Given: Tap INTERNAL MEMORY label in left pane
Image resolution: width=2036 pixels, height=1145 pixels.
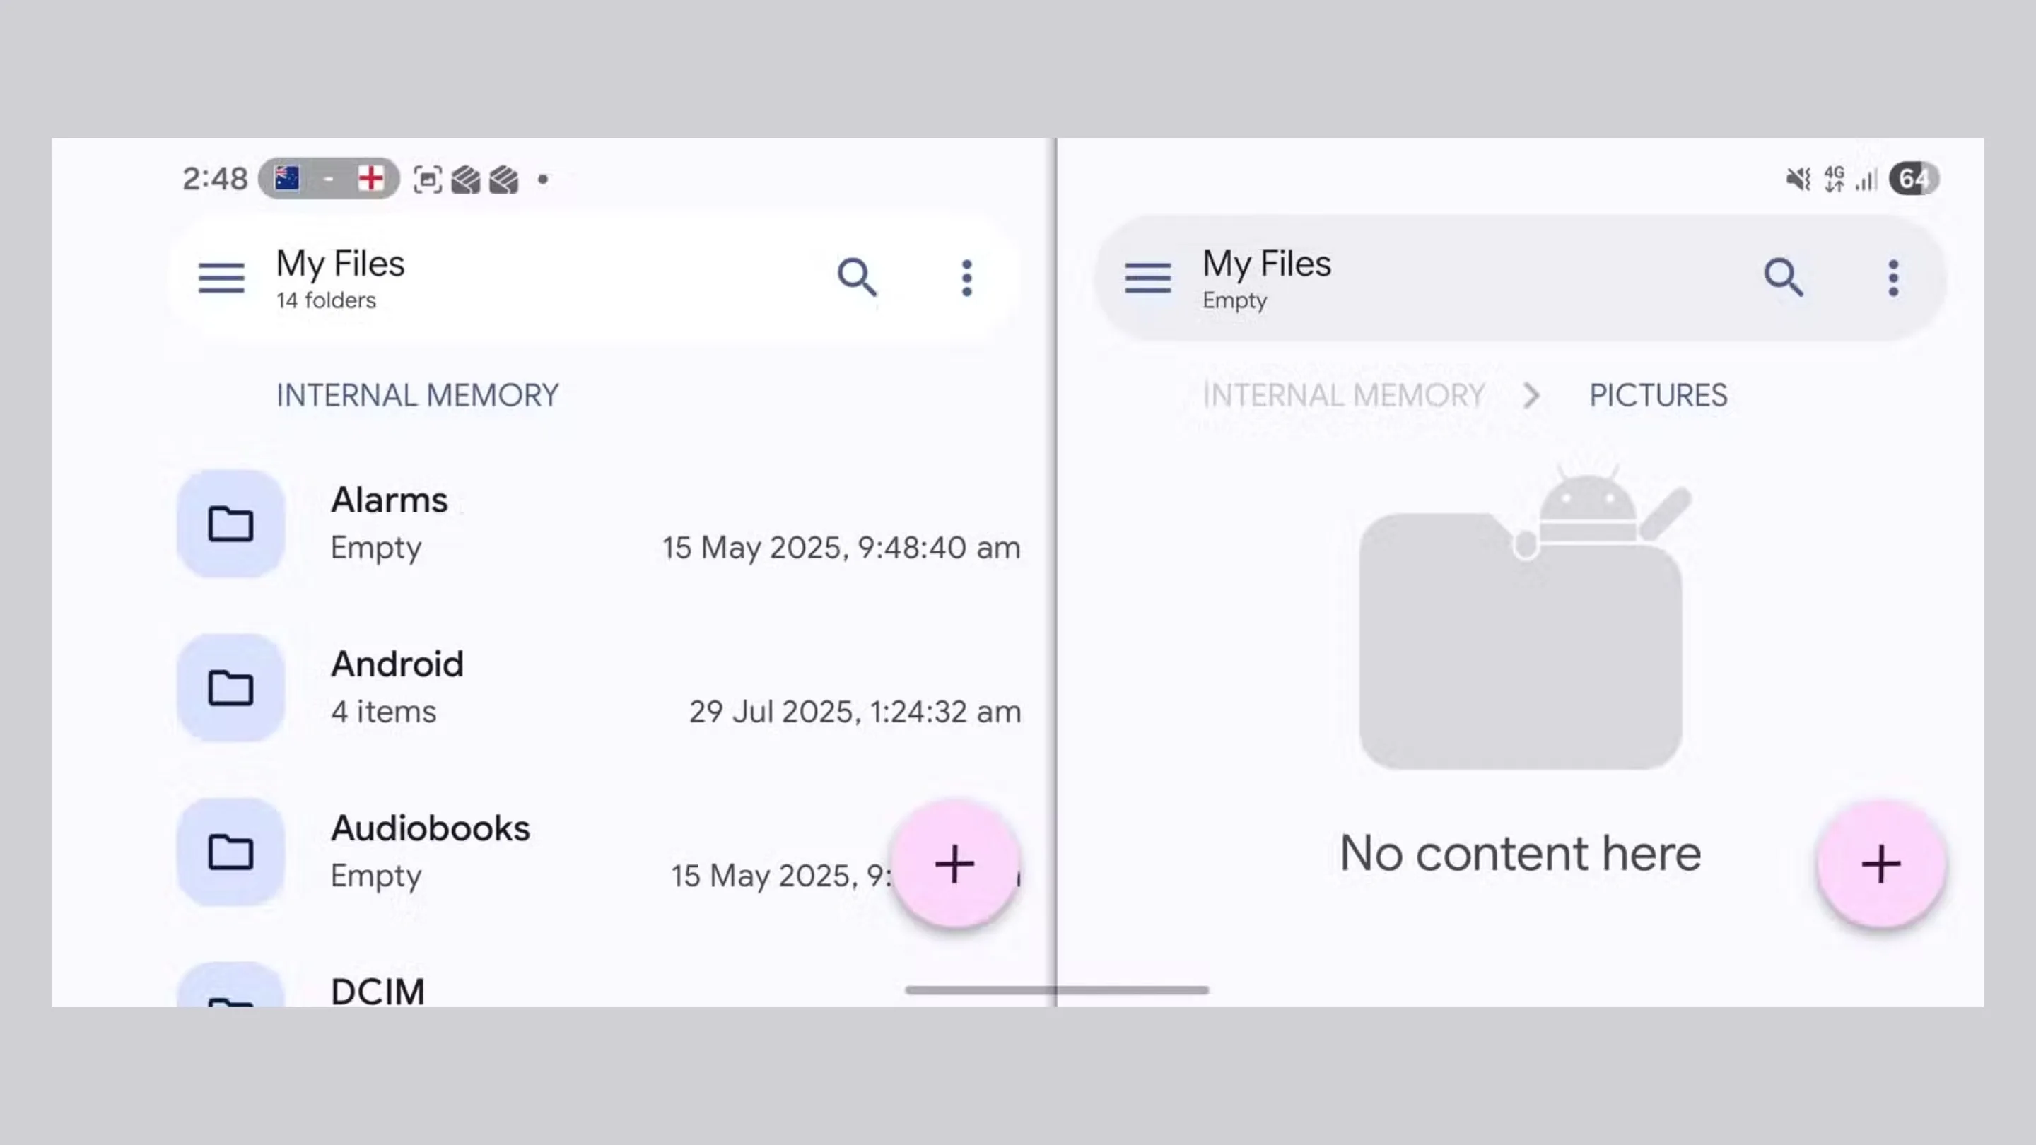Looking at the screenshot, I should pyautogui.click(x=417, y=395).
